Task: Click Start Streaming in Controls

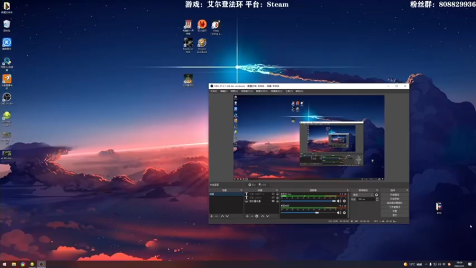Action: 394,195
